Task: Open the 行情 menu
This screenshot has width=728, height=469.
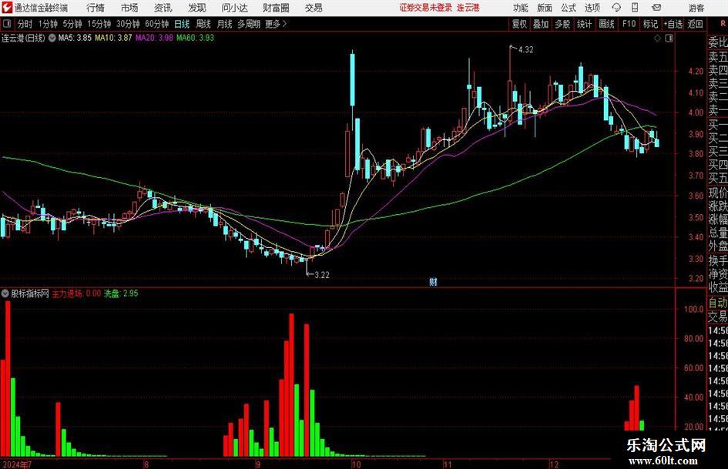Action: coord(96,8)
